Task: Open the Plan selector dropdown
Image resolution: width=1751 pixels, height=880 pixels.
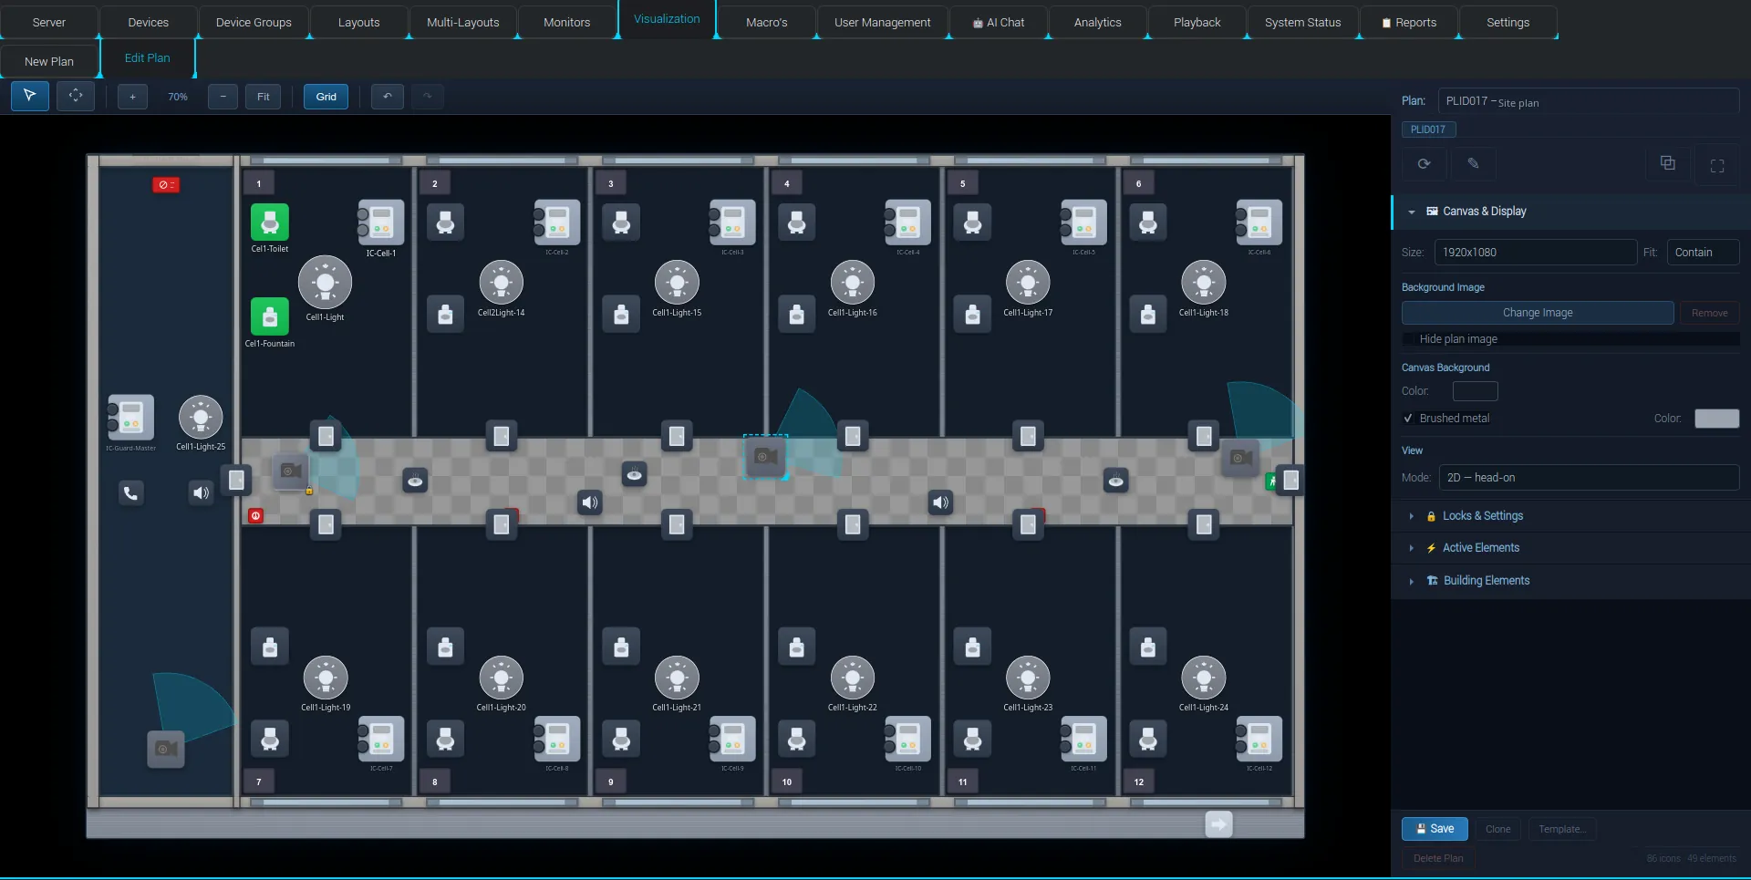Action: pyautogui.click(x=1589, y=101)
